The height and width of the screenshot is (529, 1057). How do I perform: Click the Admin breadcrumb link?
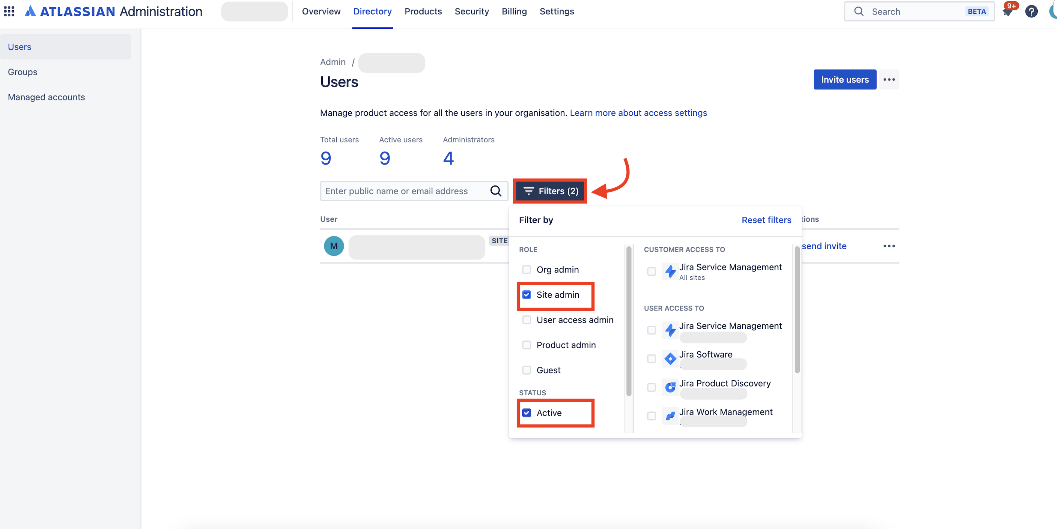(x=333, y=62)
